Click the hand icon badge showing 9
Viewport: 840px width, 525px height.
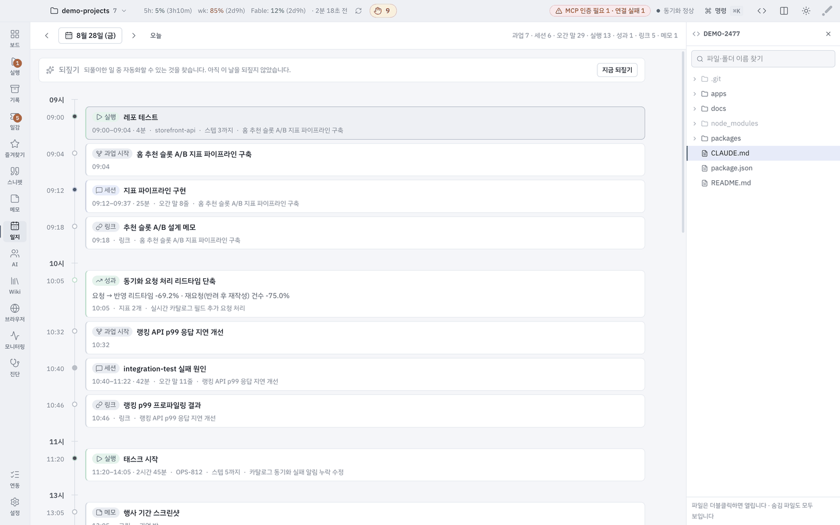coord(383,10)
